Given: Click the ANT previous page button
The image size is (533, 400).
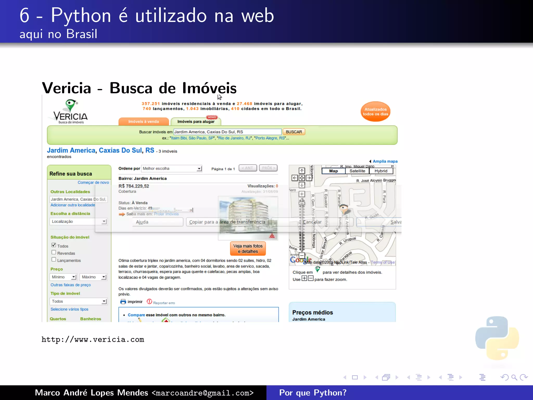Looking at the screenshot, I should coord(248,168).
